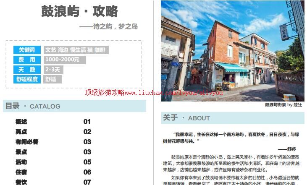Click the 鼓浪屿·攻略 main title
This screenshot has width=307, height=185.
pos(79,11)
